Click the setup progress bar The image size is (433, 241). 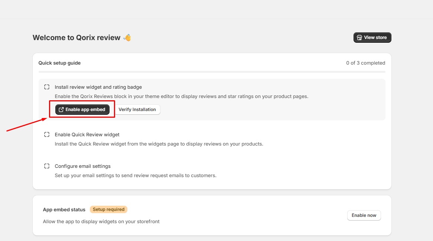212,72
